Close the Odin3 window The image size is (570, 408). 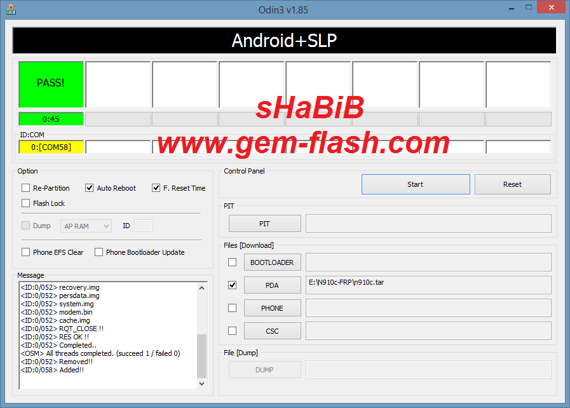coord(551,7)
